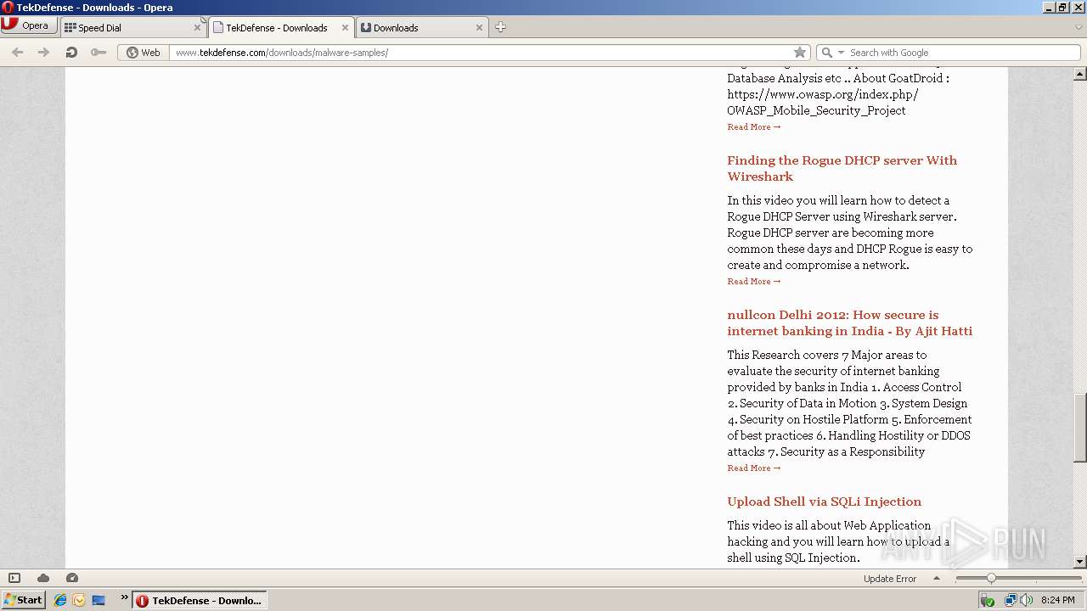The image size is (1087, 611).
Task: Open the security shield tray icon
Action: tap(987, 600)
